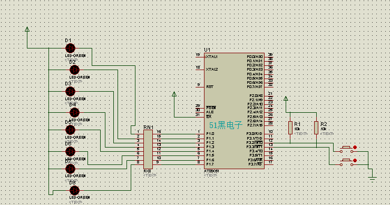Select the RN1 resistor network body
Screen dimensions: 390x205
(x=148, y=149)
